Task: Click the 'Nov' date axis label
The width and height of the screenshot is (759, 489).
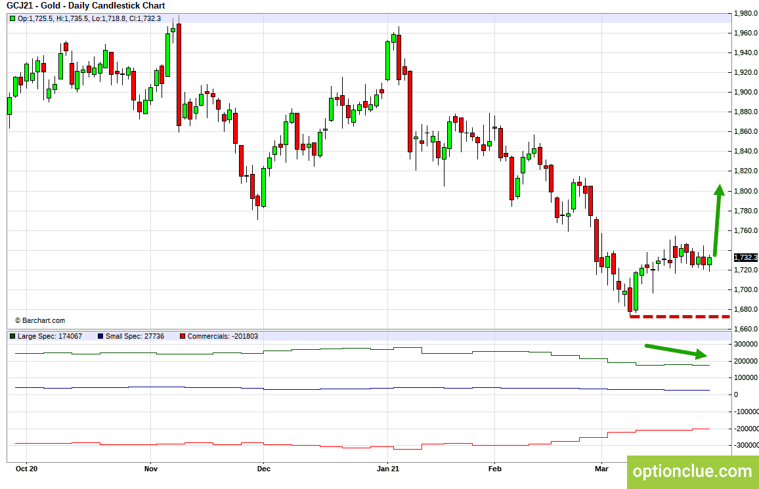Action: [x=151, y=469]
